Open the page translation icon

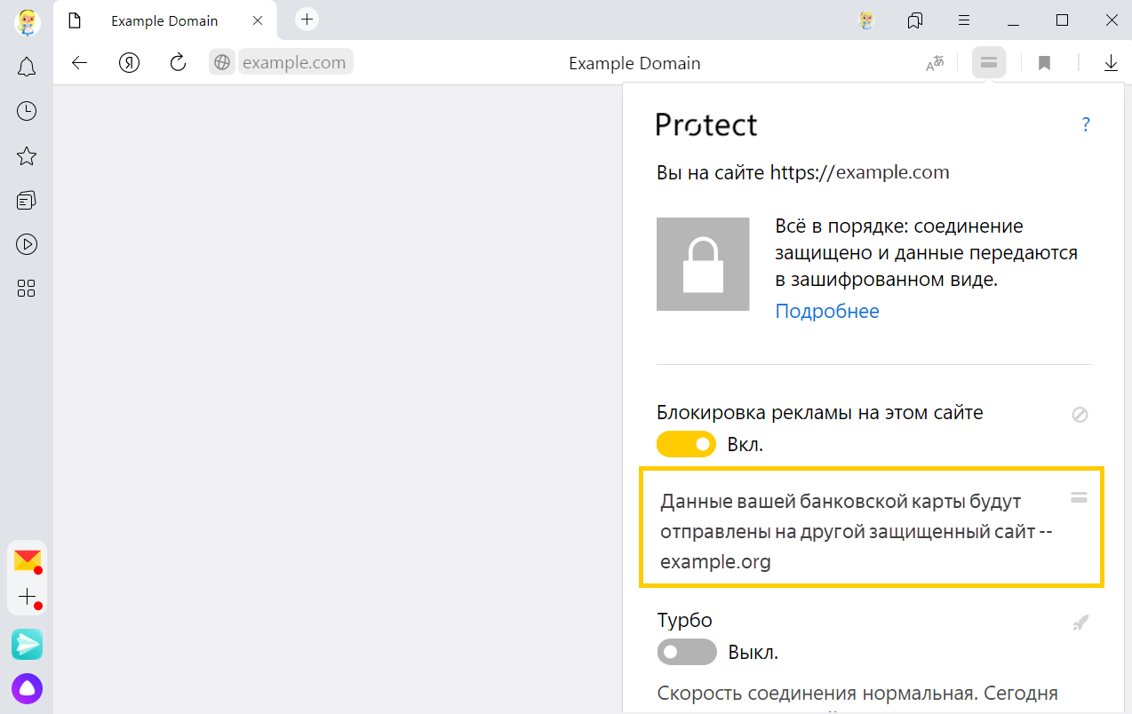[x=935, y=63]
